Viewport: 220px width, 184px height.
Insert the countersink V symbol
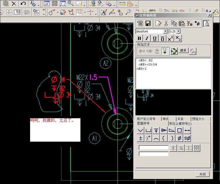pyautogui.click(x=140, y=130)
